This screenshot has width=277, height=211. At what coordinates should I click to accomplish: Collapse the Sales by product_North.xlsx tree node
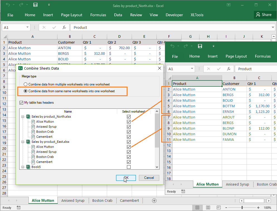coord(23,117)
